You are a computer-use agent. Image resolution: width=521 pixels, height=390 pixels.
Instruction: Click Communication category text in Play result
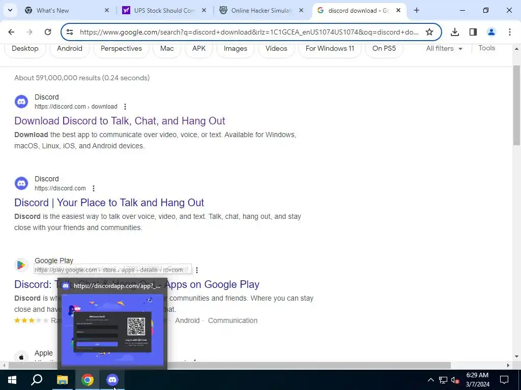pyautogui.click(x=233, y=321)
